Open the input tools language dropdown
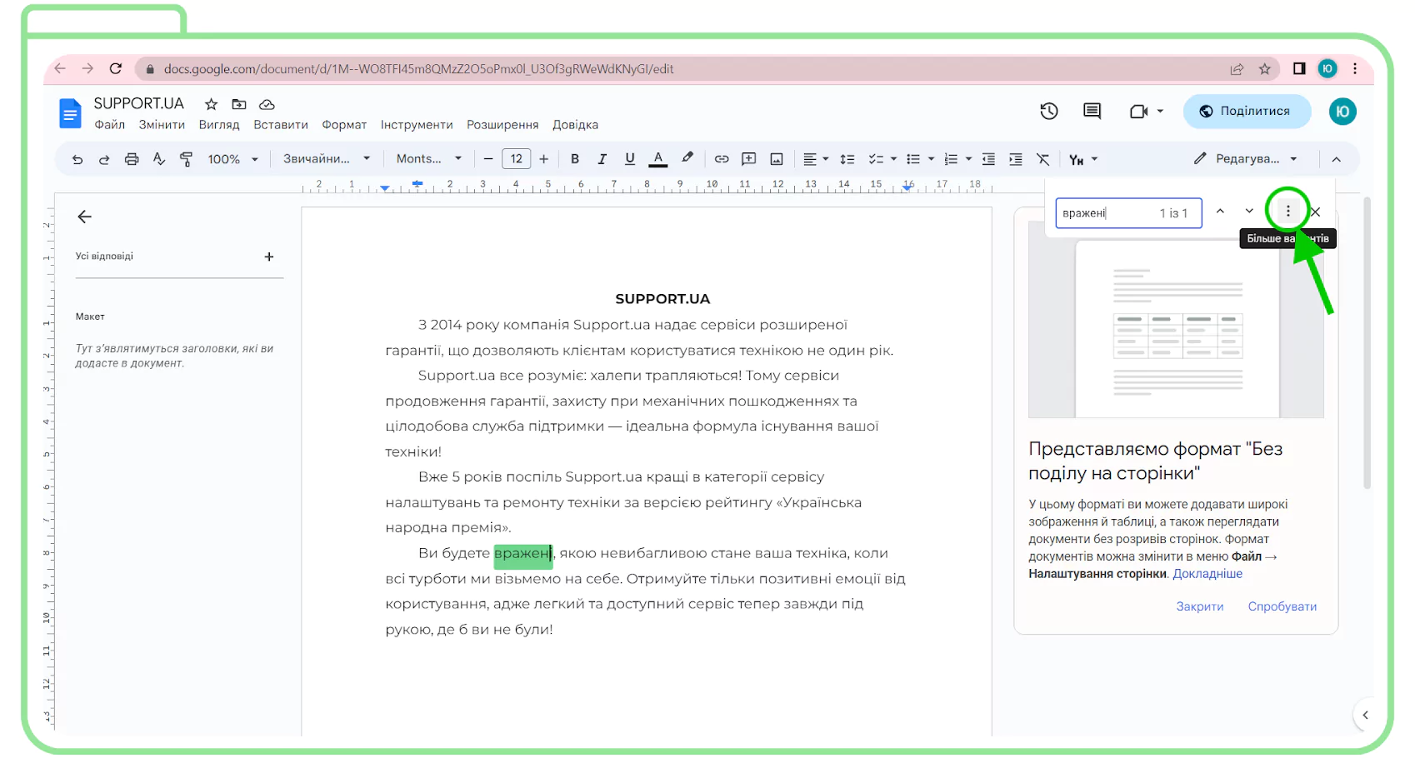Screen dimensions: 1415x773 coord(1083,159)
